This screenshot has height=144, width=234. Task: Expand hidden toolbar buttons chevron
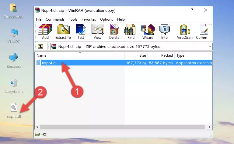coord(210,25)
